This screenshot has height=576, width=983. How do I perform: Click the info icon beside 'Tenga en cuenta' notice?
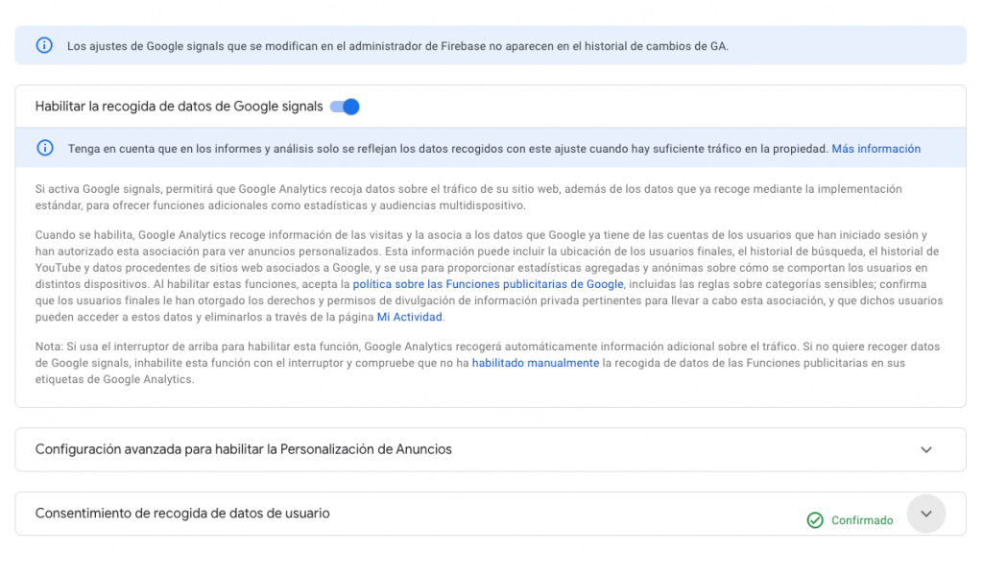pos(44,148)
